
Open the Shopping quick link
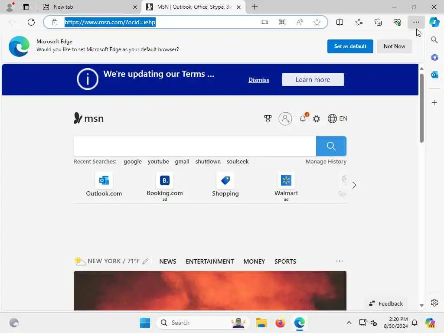pos(225,185)
